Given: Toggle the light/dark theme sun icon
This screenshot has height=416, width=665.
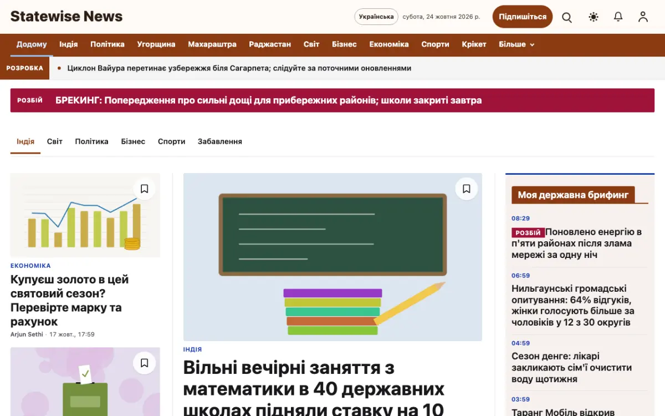Looking at the screenshot, I should [594, 17].
